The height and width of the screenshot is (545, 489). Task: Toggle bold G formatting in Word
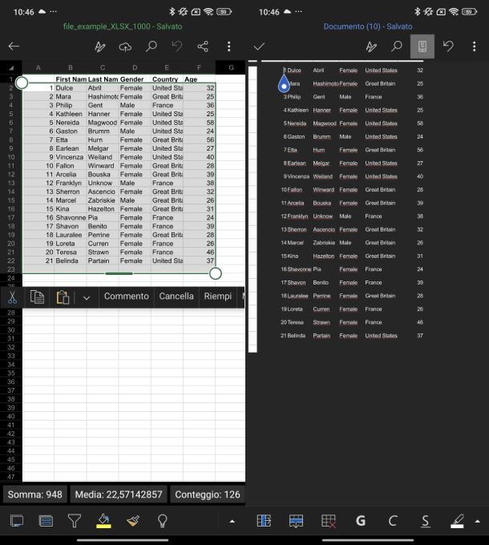click(361, 521)
